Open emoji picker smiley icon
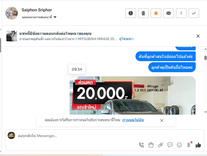Viewport: 207px width, 156px height. pyautogui.click(x=179, y=145)
